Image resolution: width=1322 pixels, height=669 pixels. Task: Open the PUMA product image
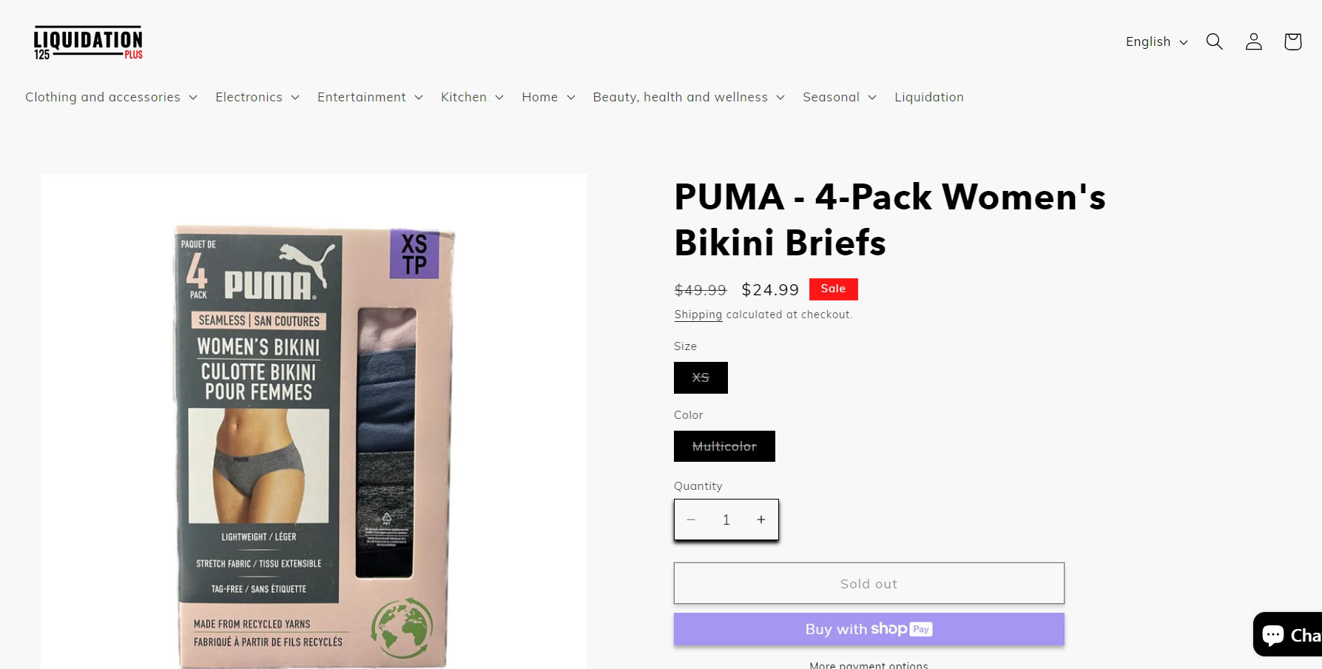click(314, 422)
